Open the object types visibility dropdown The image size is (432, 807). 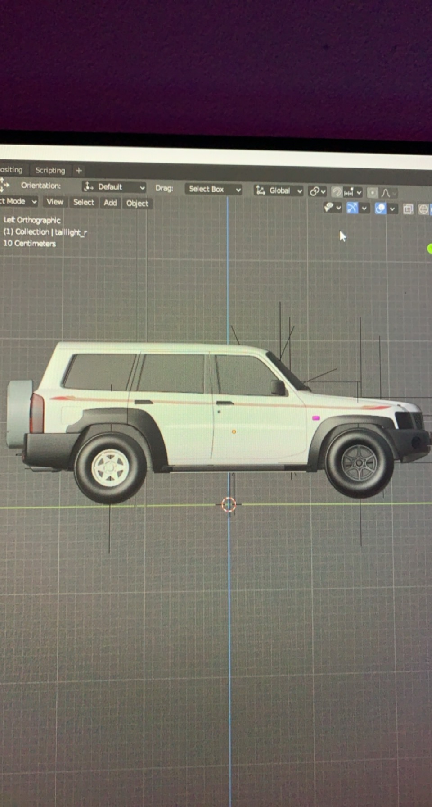pos(333,207)
